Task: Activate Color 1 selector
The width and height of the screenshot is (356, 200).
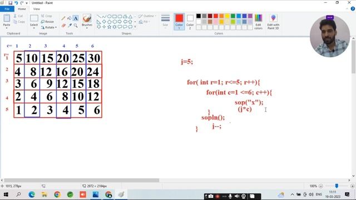Action: click(179, 22)
